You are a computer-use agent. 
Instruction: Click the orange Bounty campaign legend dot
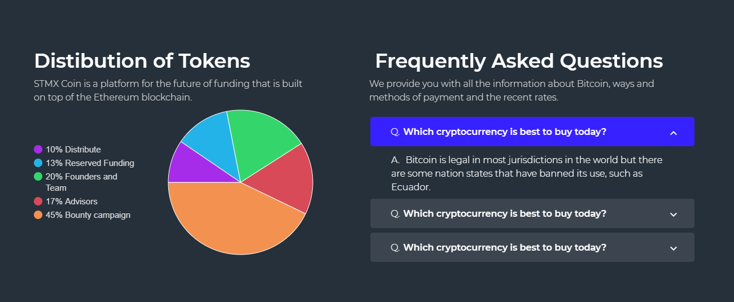[x=38, y=215]
